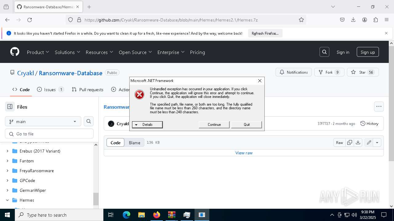Open the Ransomware-Database repository link
The image size is (394, 221).
click(70, 73)
